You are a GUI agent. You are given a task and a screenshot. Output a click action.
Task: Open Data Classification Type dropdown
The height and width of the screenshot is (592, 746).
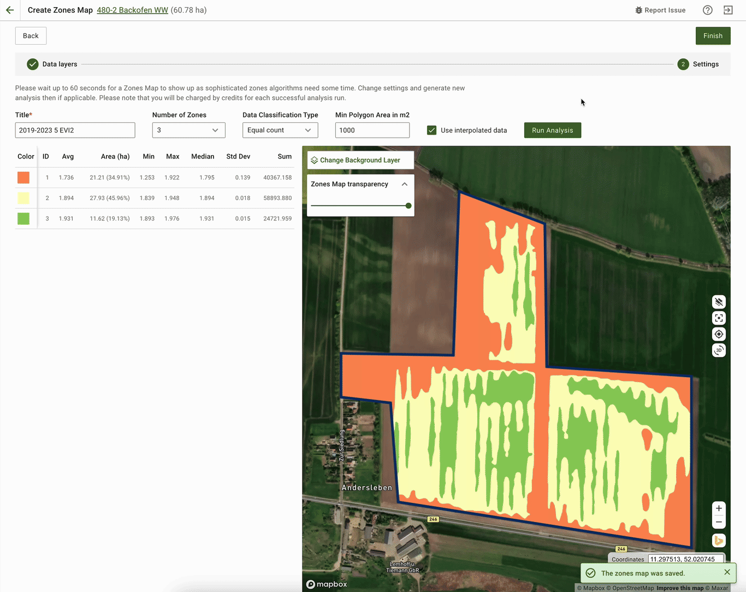(280, 130)
